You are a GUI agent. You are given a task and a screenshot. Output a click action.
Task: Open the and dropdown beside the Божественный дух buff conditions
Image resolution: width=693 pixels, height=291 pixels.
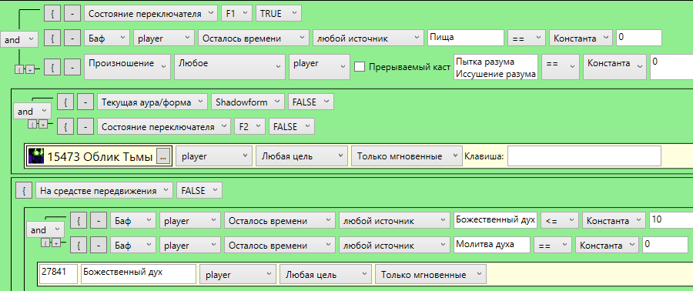pyautogui.click(x=45, y=229)
